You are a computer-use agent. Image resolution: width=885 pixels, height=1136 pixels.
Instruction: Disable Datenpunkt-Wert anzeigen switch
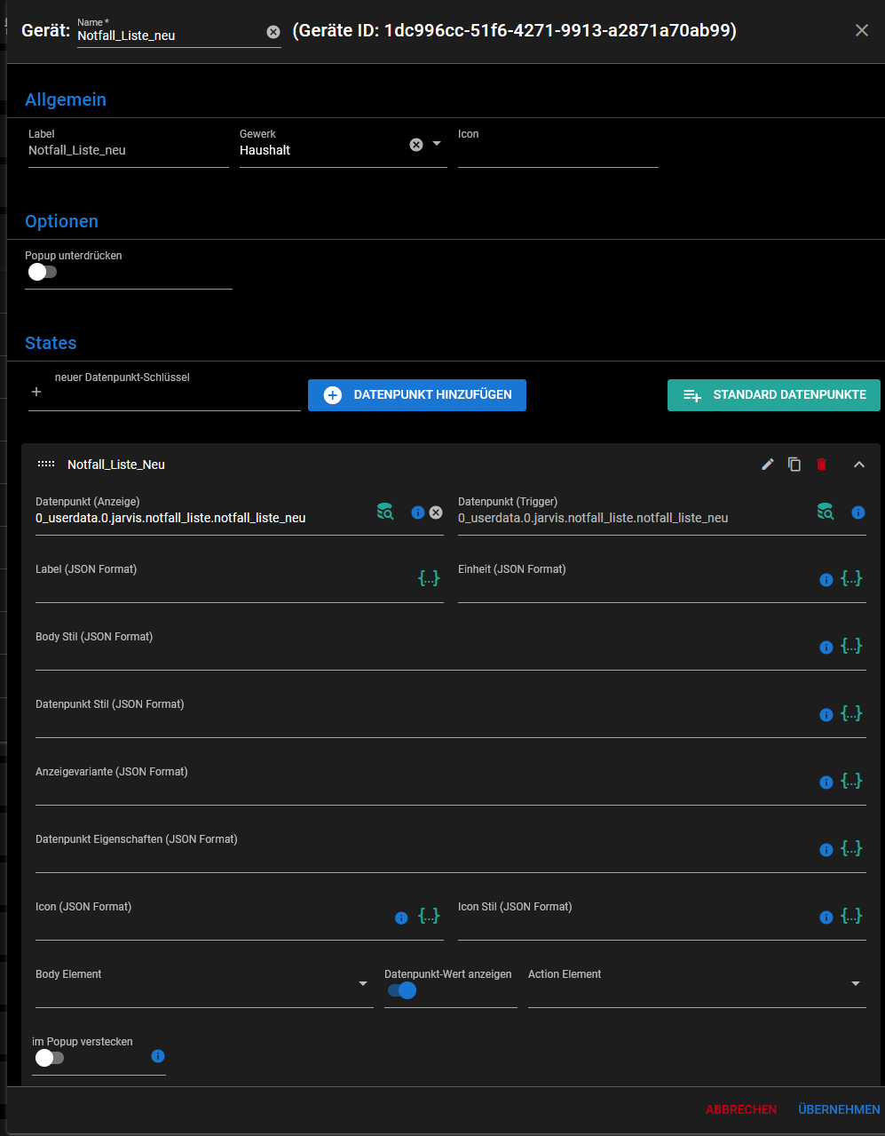402,990
